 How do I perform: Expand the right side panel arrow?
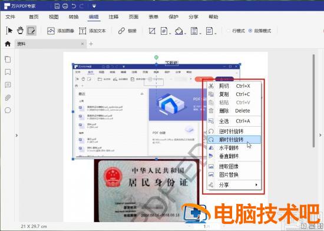pos(320,135)
